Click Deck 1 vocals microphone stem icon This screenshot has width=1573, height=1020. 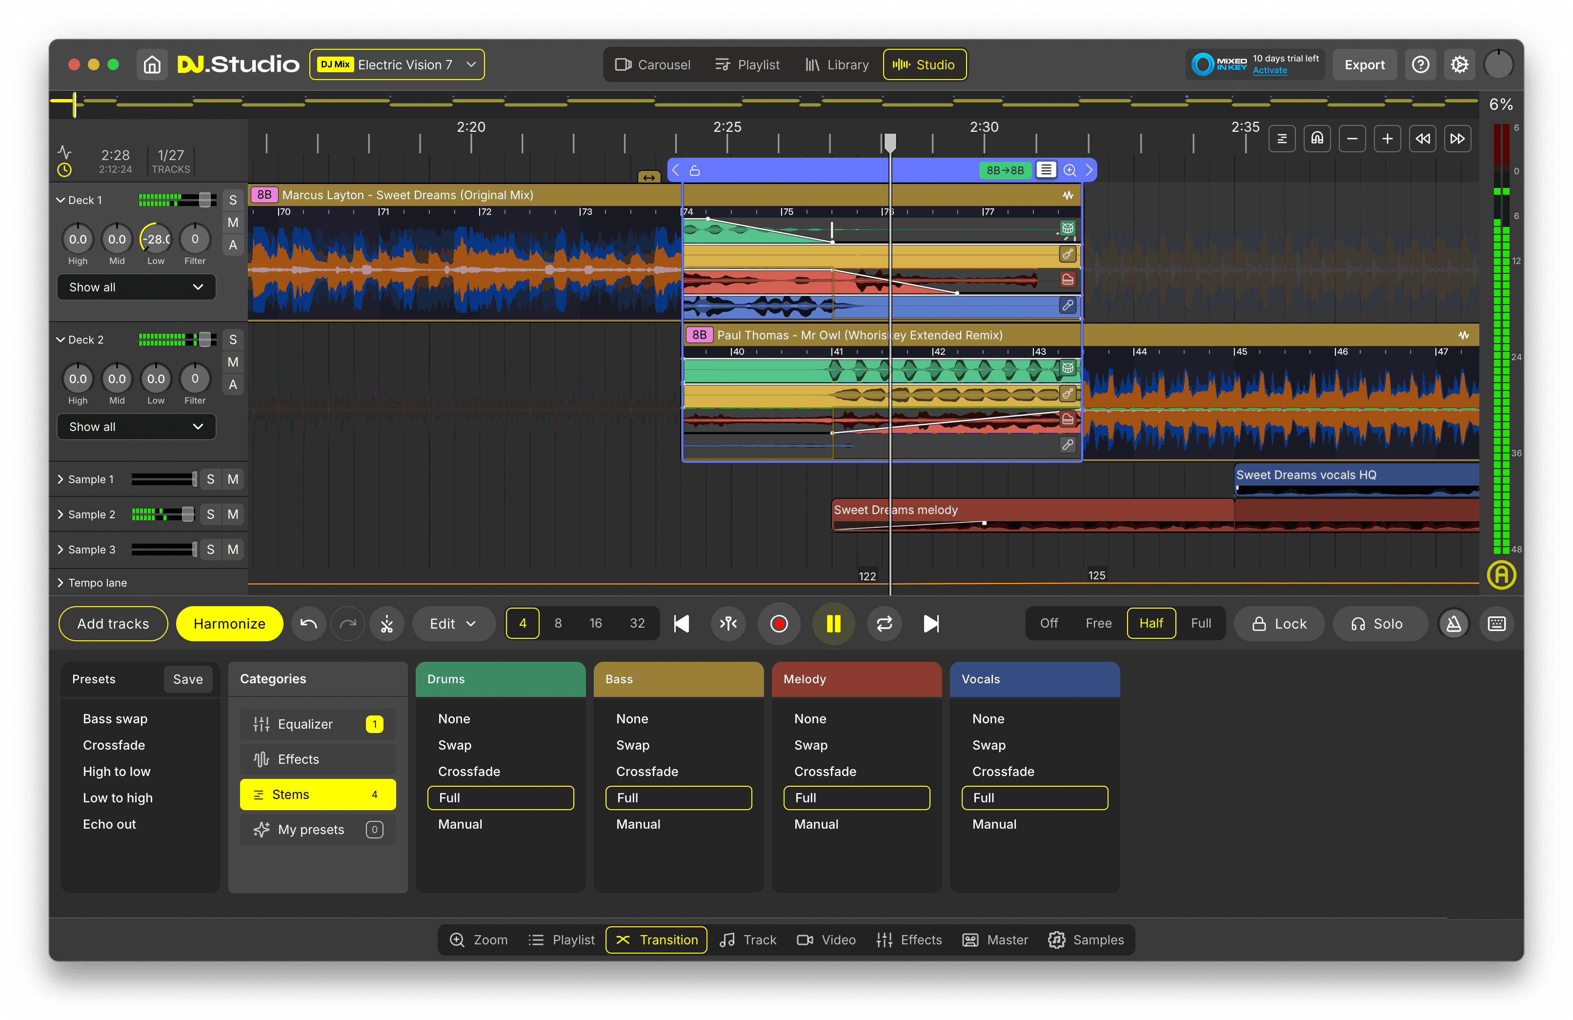[1068, 305]
